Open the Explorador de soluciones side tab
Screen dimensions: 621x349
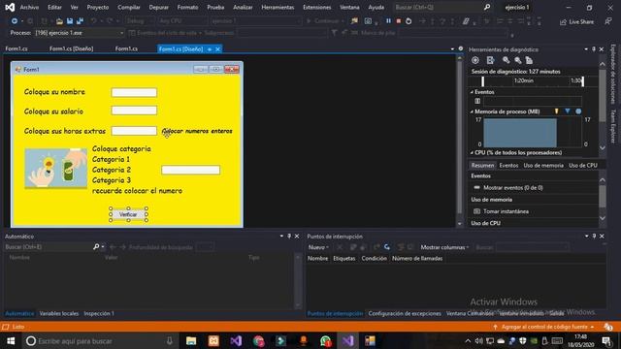[612, 74]
